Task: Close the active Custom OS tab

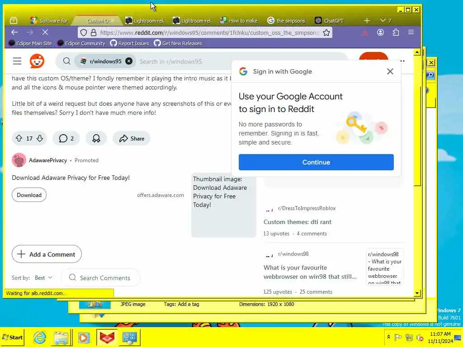Action: 113,21
